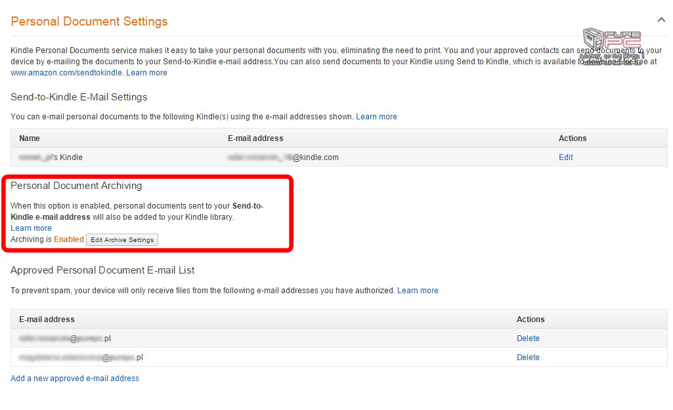Click the PurePC logo watermark

613,47
